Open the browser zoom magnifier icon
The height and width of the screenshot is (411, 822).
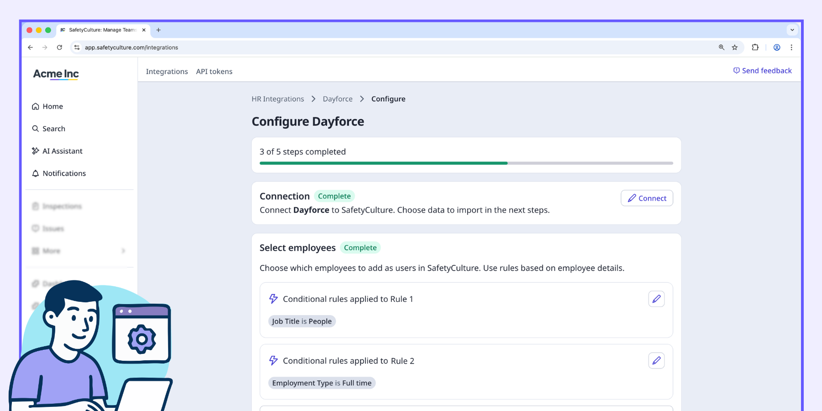coord(722,47)
